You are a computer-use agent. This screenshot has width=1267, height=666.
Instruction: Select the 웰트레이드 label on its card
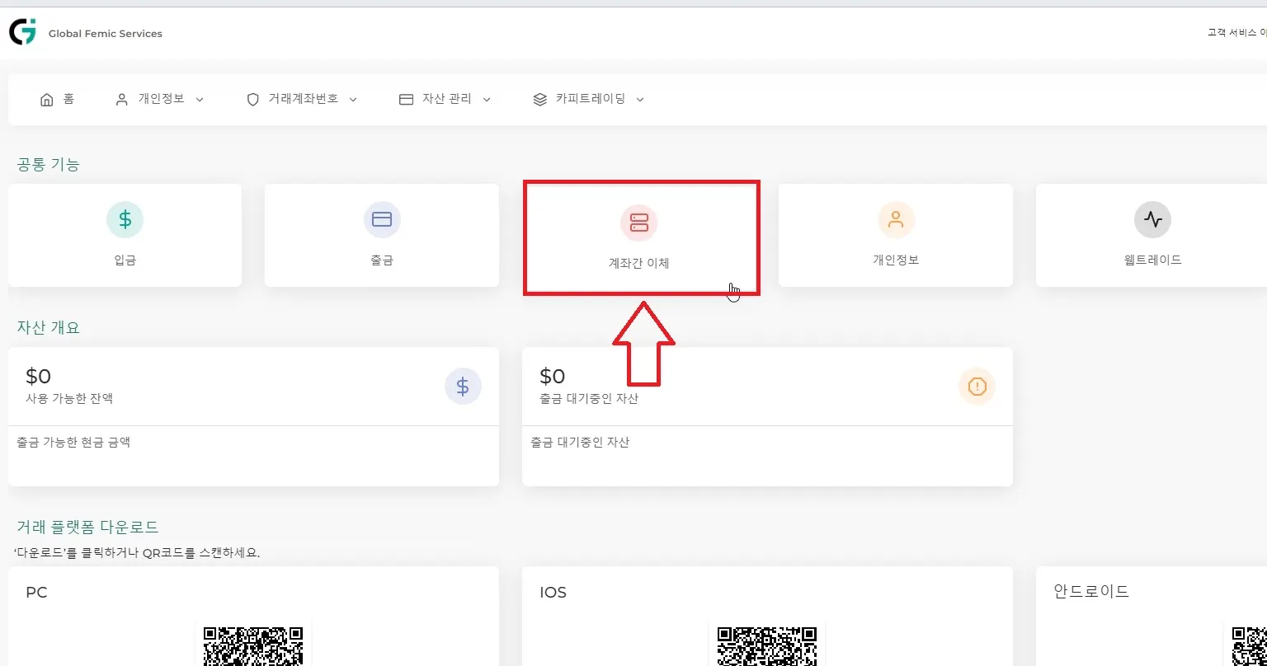coord(1153,260)
